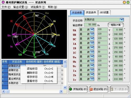Click the 状态名称 column header
The image size is (131, 98).
point(17,62)
